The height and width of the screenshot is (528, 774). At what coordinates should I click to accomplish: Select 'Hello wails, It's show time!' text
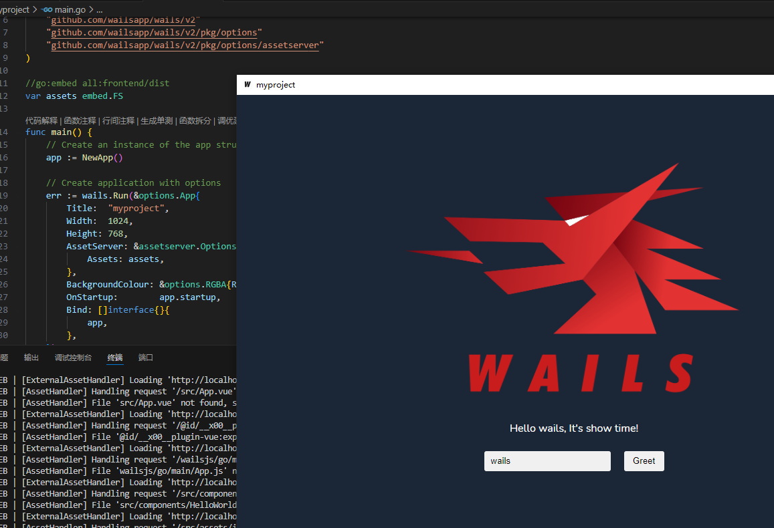[x=573, y=428]
